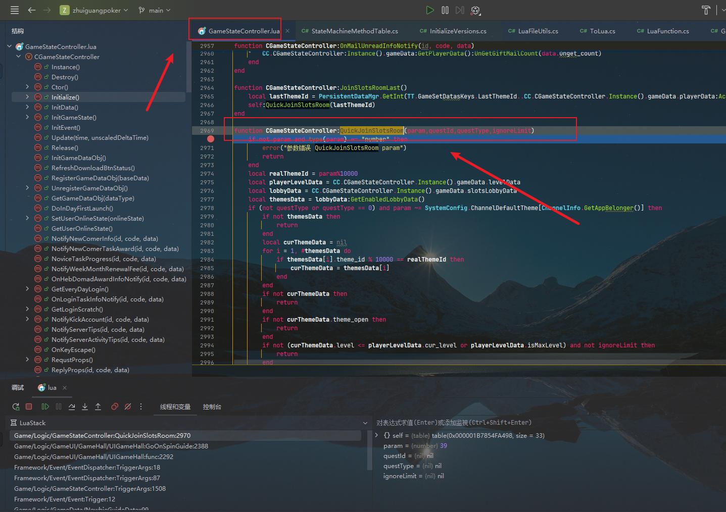Close the lua debug session tab
The image size is (726, 512).
(65, 388)
